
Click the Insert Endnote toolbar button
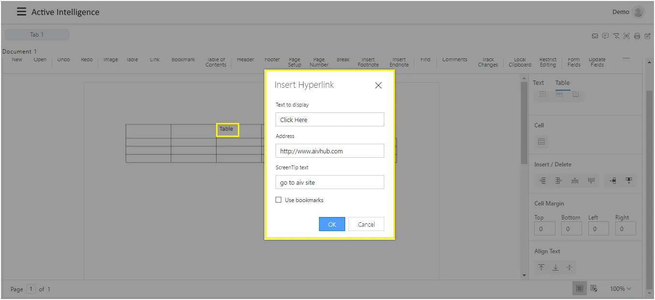click(399, 62)
